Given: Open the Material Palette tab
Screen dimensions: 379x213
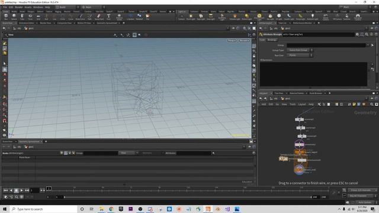Looking at the screenshot, I should (297, 93).
